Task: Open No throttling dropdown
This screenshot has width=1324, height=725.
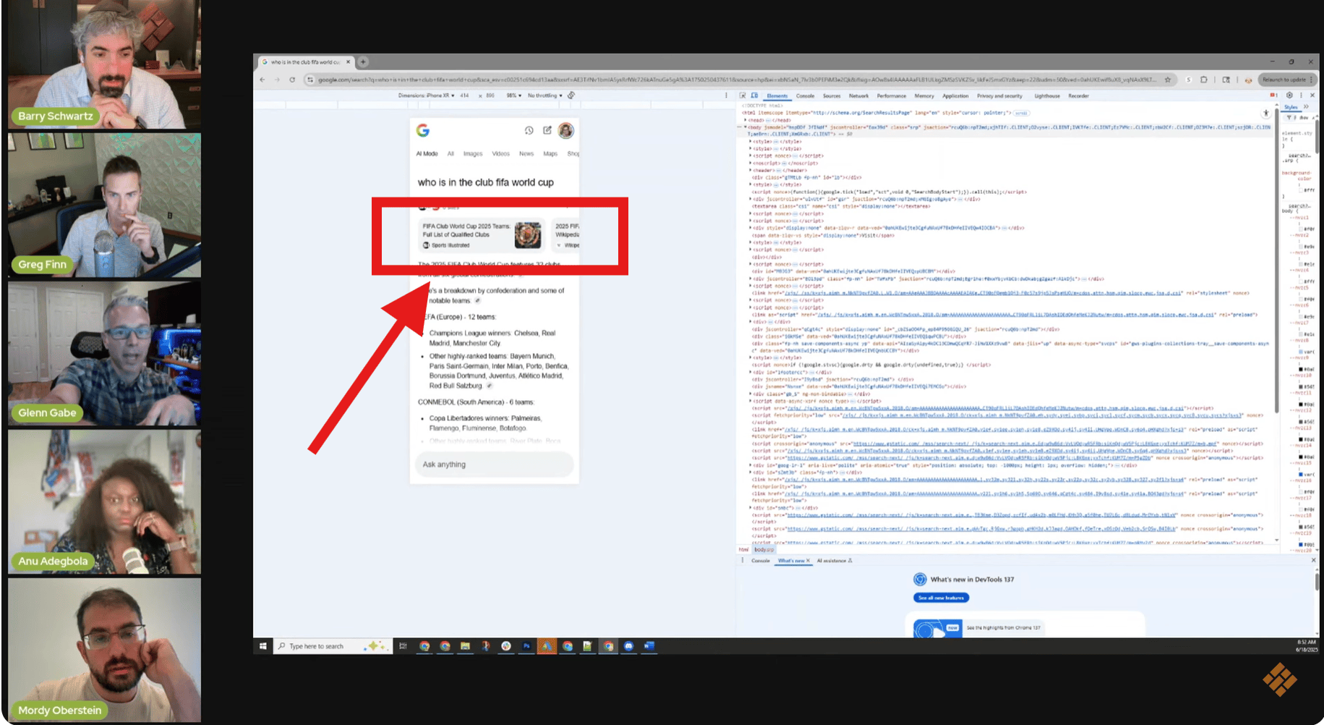Action: (x=545, y=96)
